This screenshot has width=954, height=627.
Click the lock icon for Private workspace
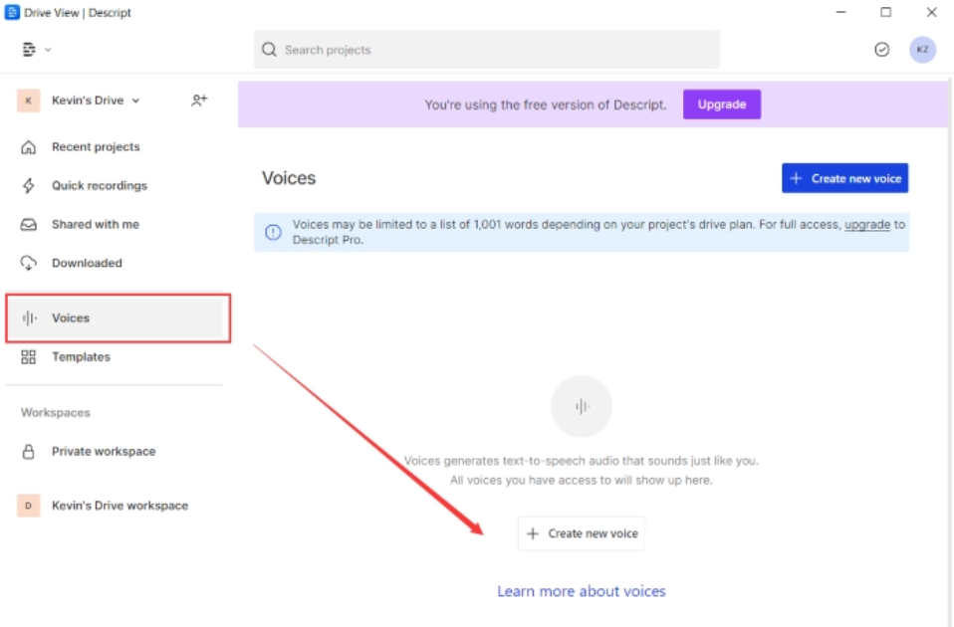(x=29, y=451)
